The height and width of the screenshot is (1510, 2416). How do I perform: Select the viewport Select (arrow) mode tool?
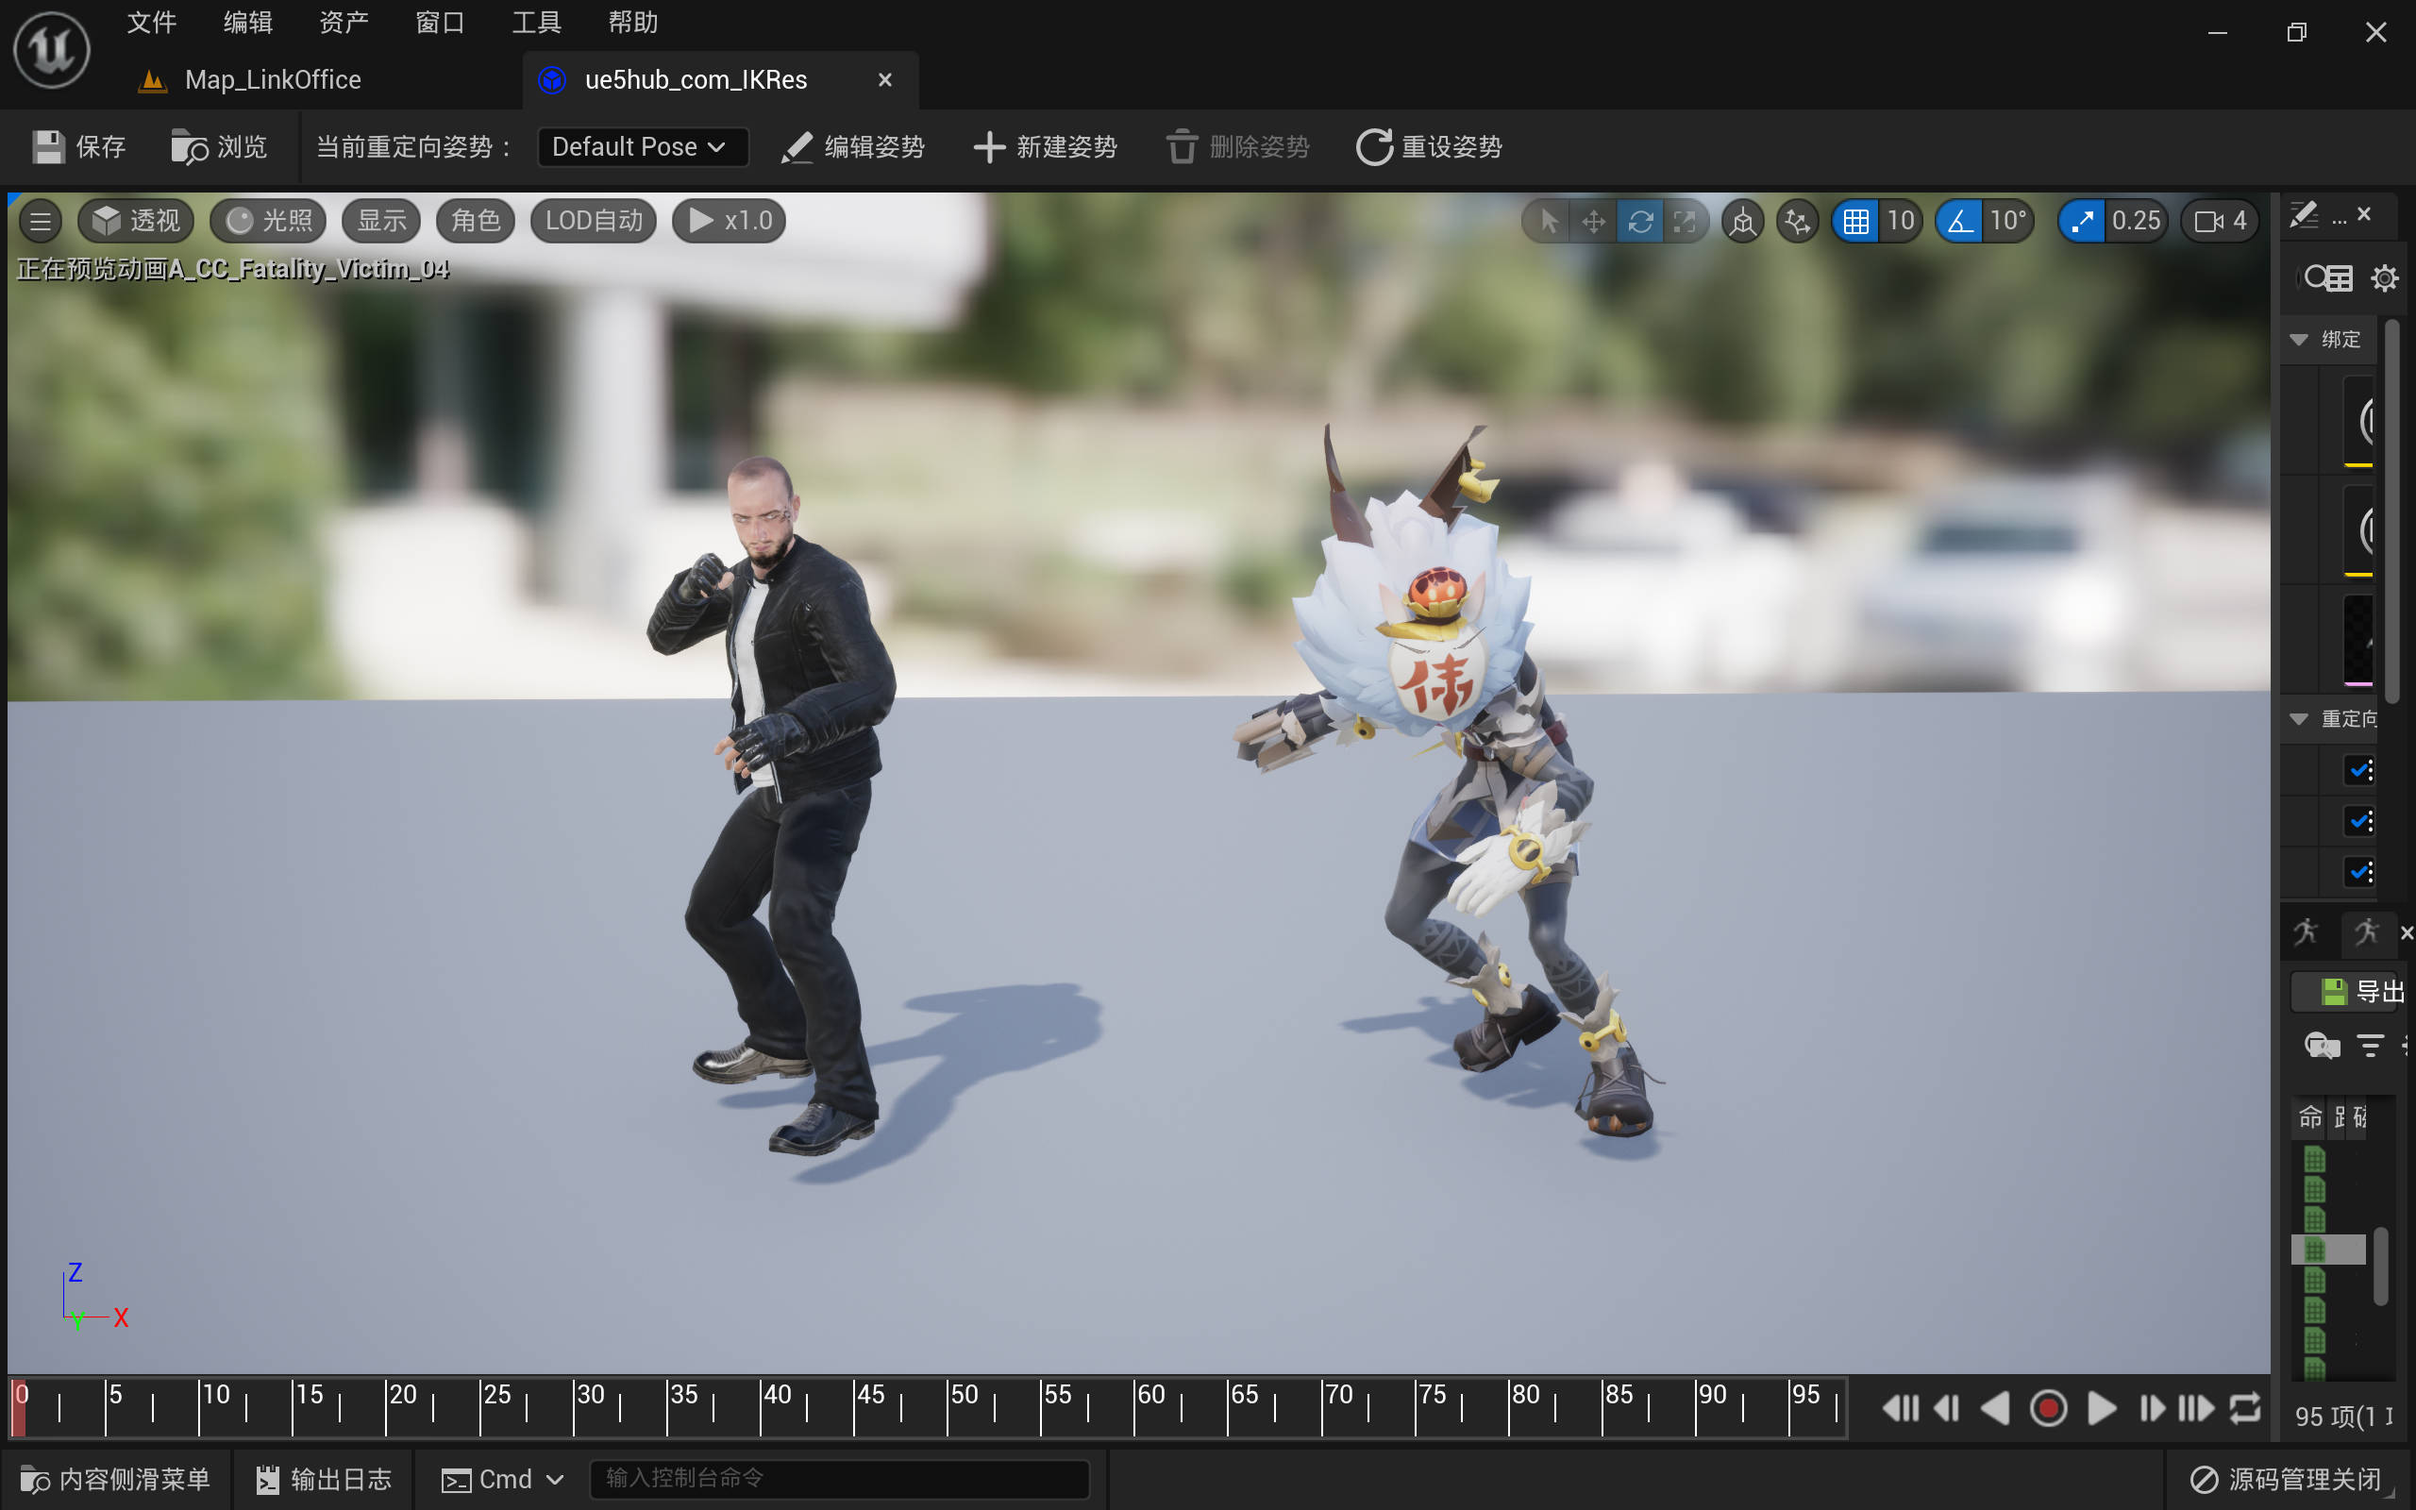point(1548,221)
